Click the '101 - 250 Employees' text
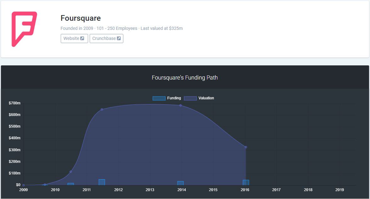 tap(117, 28)
